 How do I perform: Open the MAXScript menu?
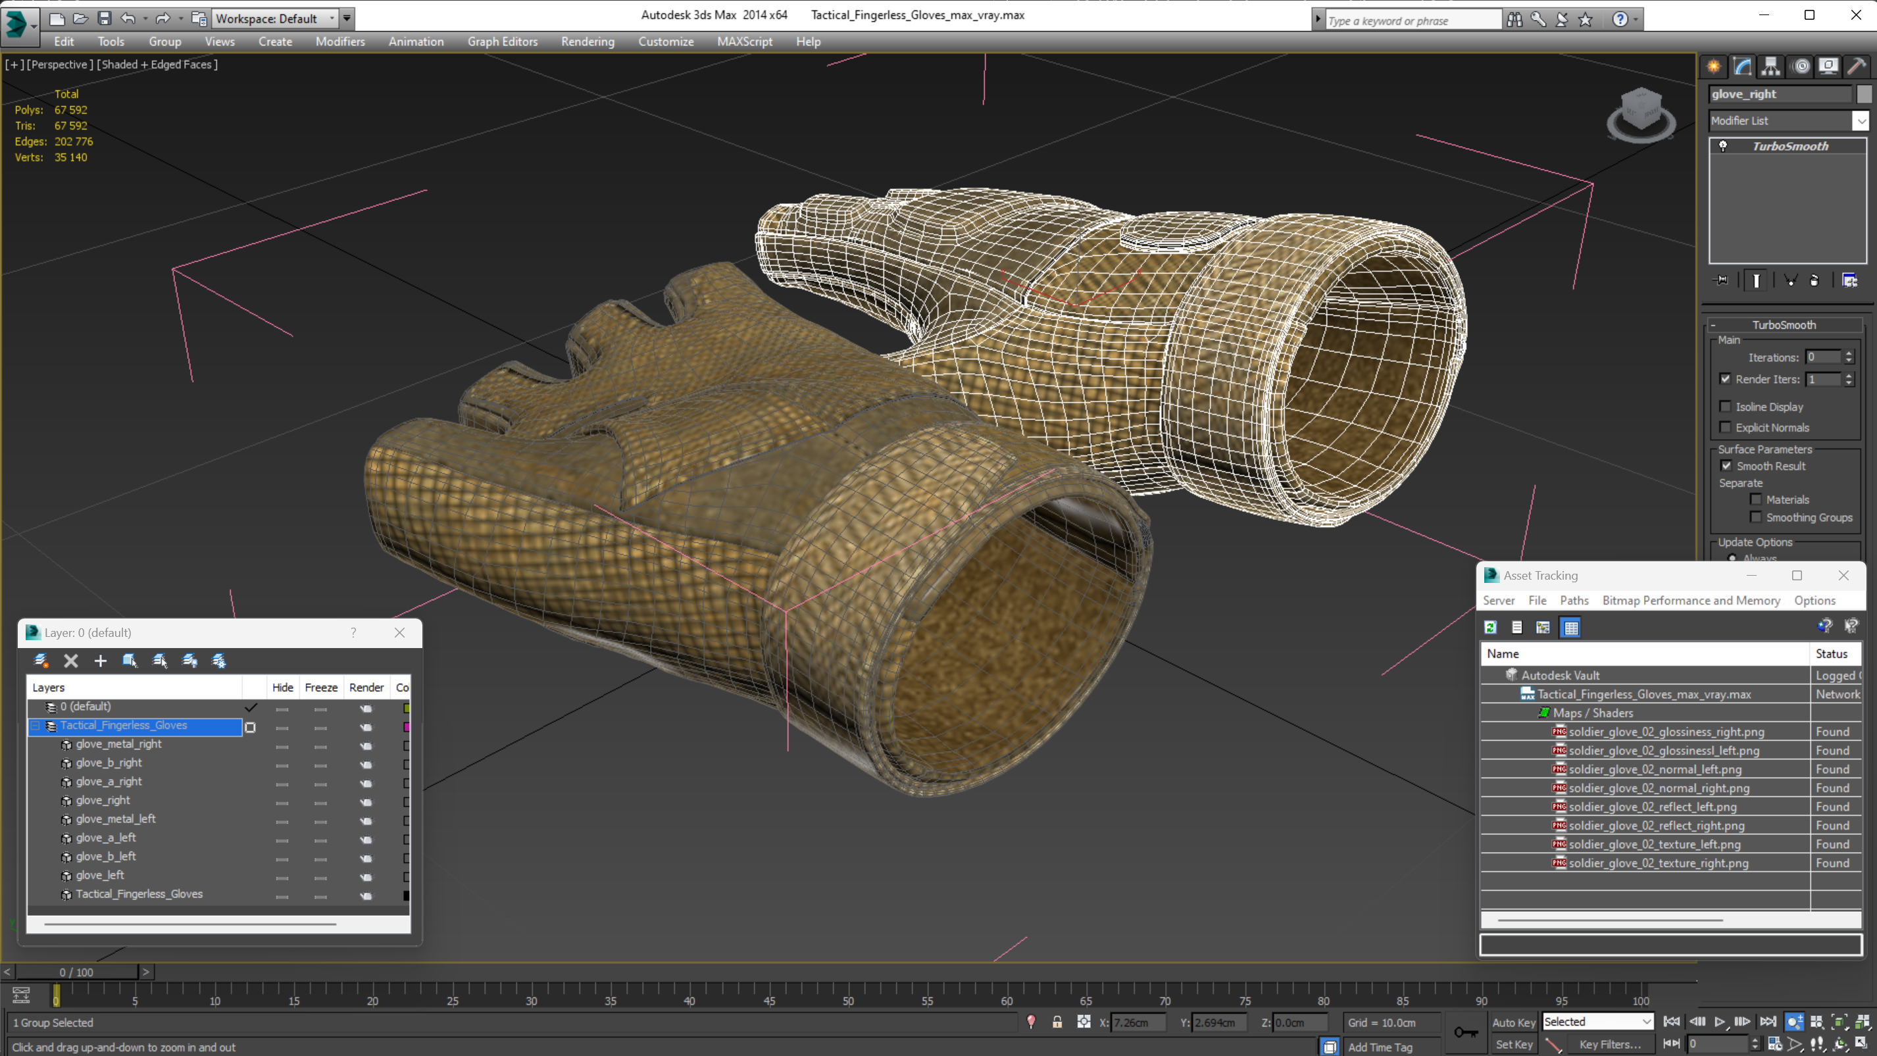point(744,41)
